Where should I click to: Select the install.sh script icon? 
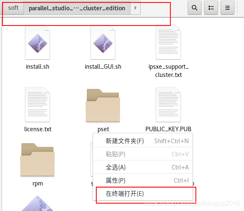coord(37,43)
